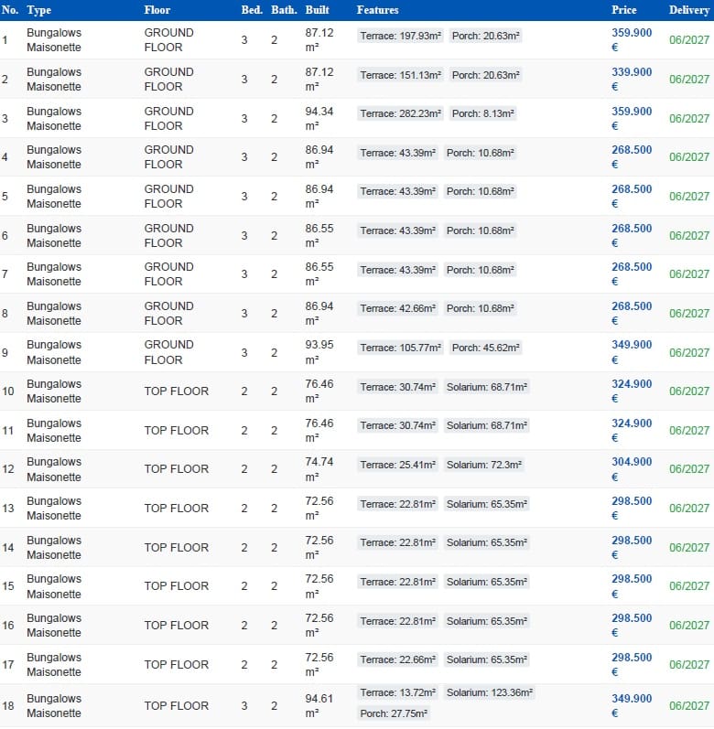The image size is (714, 729).
Task: Click the Delivery column header
Action: (688, 10)
